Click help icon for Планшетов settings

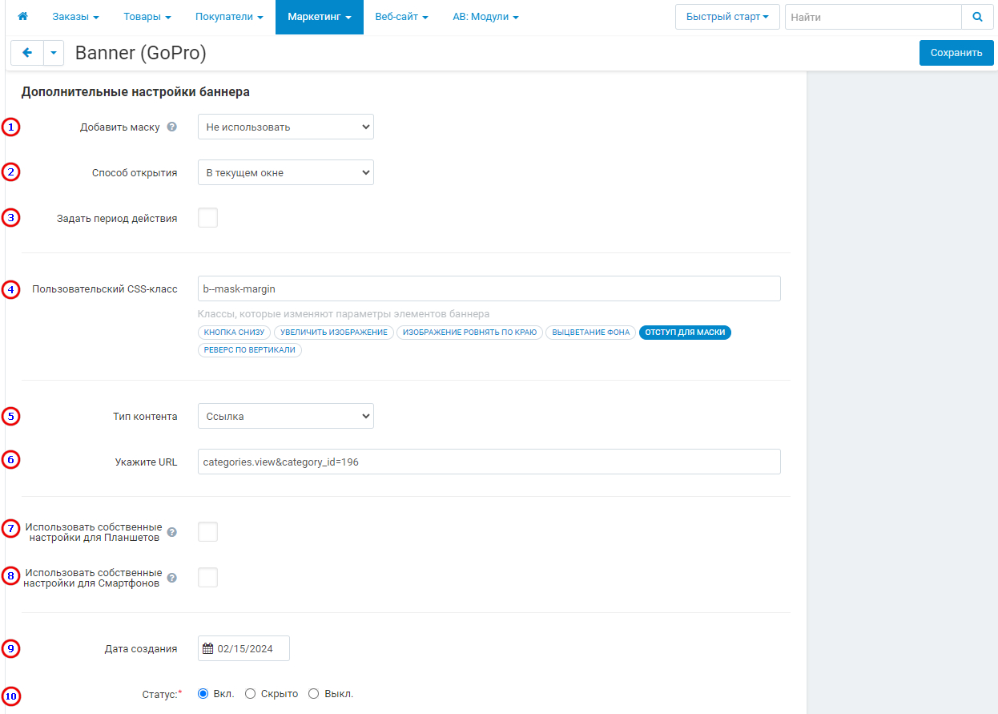click(172, 532)
